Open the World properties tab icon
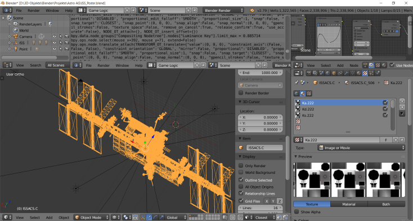Image resolution: width=413 pixels, height=221 pixels. 327,73
